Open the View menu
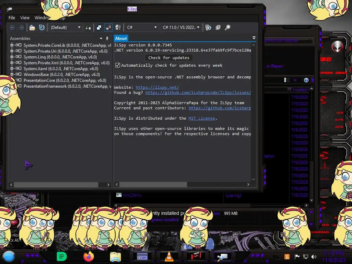Screen dimensions: 352x264 tap(25, 18)
